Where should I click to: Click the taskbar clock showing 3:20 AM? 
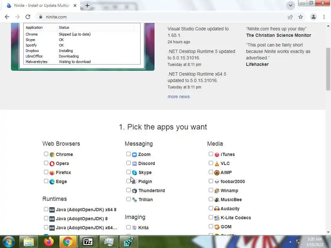[x=315, y=242]
